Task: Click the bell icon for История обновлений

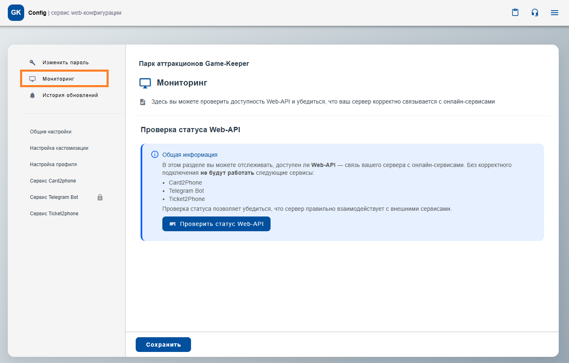Action: (32, 95)
